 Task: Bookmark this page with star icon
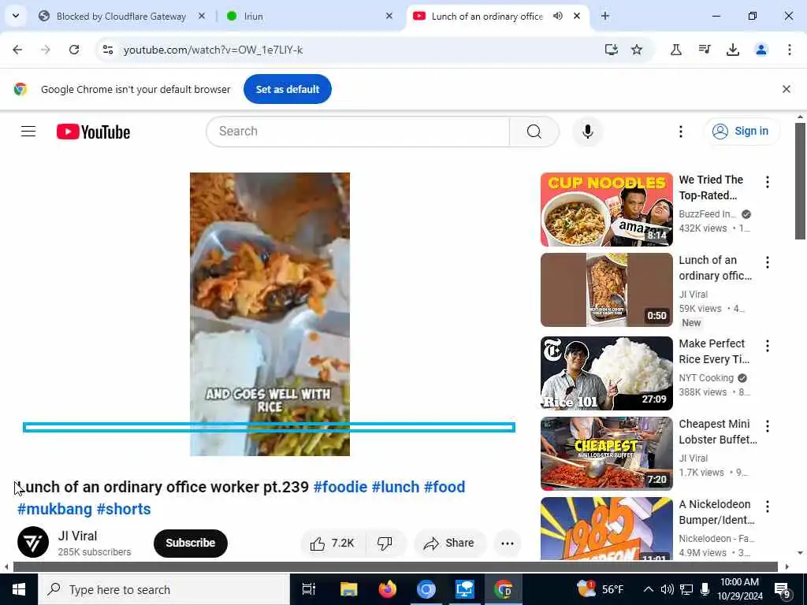[x=637, y=50]
